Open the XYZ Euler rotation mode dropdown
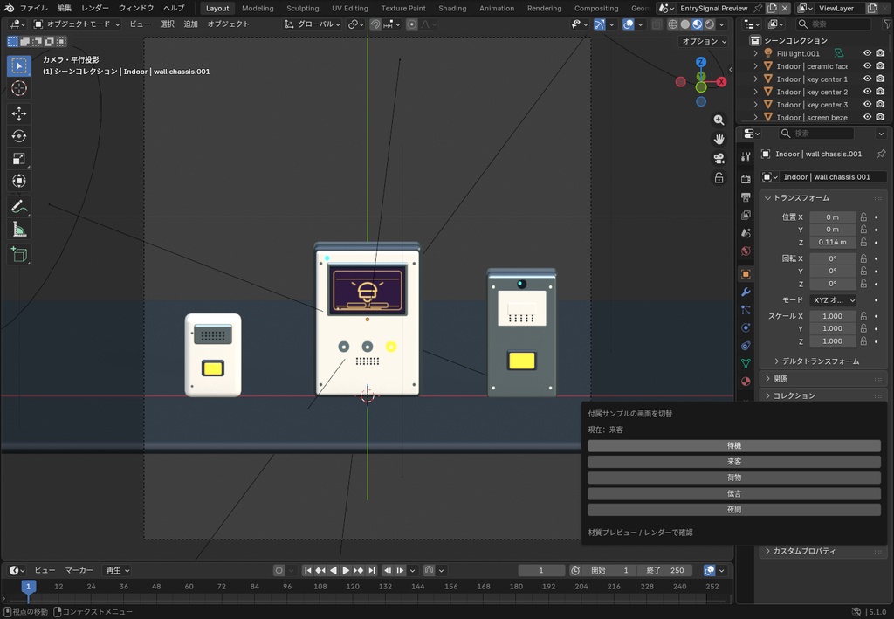The height and width of the screenshot is (619, 894). tap(832, 299)
